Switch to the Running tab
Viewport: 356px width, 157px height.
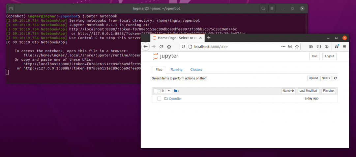click(176, 70)
